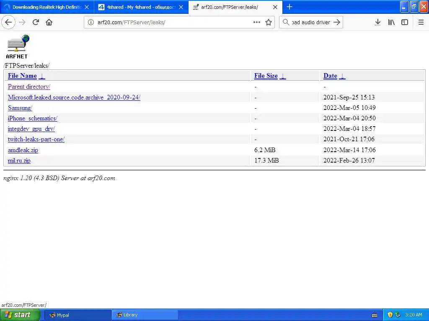The image size is (429, 321).
Task: Click the on-screen keyboard tray icon
Action: pyautogui.click(x=375, y=315)
